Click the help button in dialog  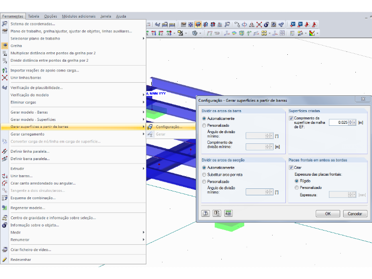[x=206, y=213]
